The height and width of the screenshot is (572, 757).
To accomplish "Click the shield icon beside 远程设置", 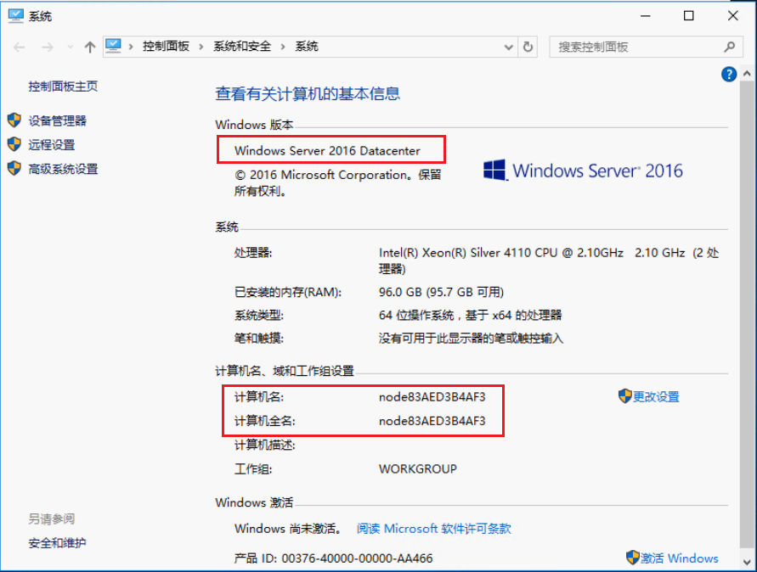I will coord(14,144).
